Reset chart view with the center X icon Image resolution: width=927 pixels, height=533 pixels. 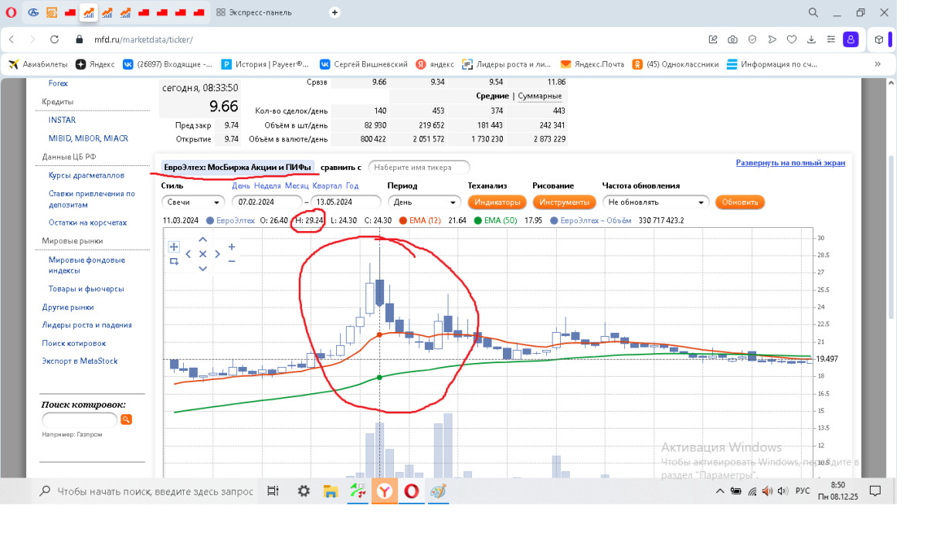coord(202,253)
